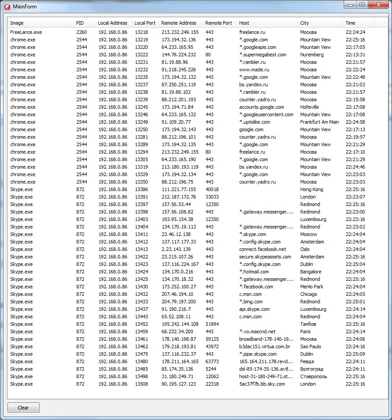
Task: Click remote port 5244
Action: tap(211, 370)
